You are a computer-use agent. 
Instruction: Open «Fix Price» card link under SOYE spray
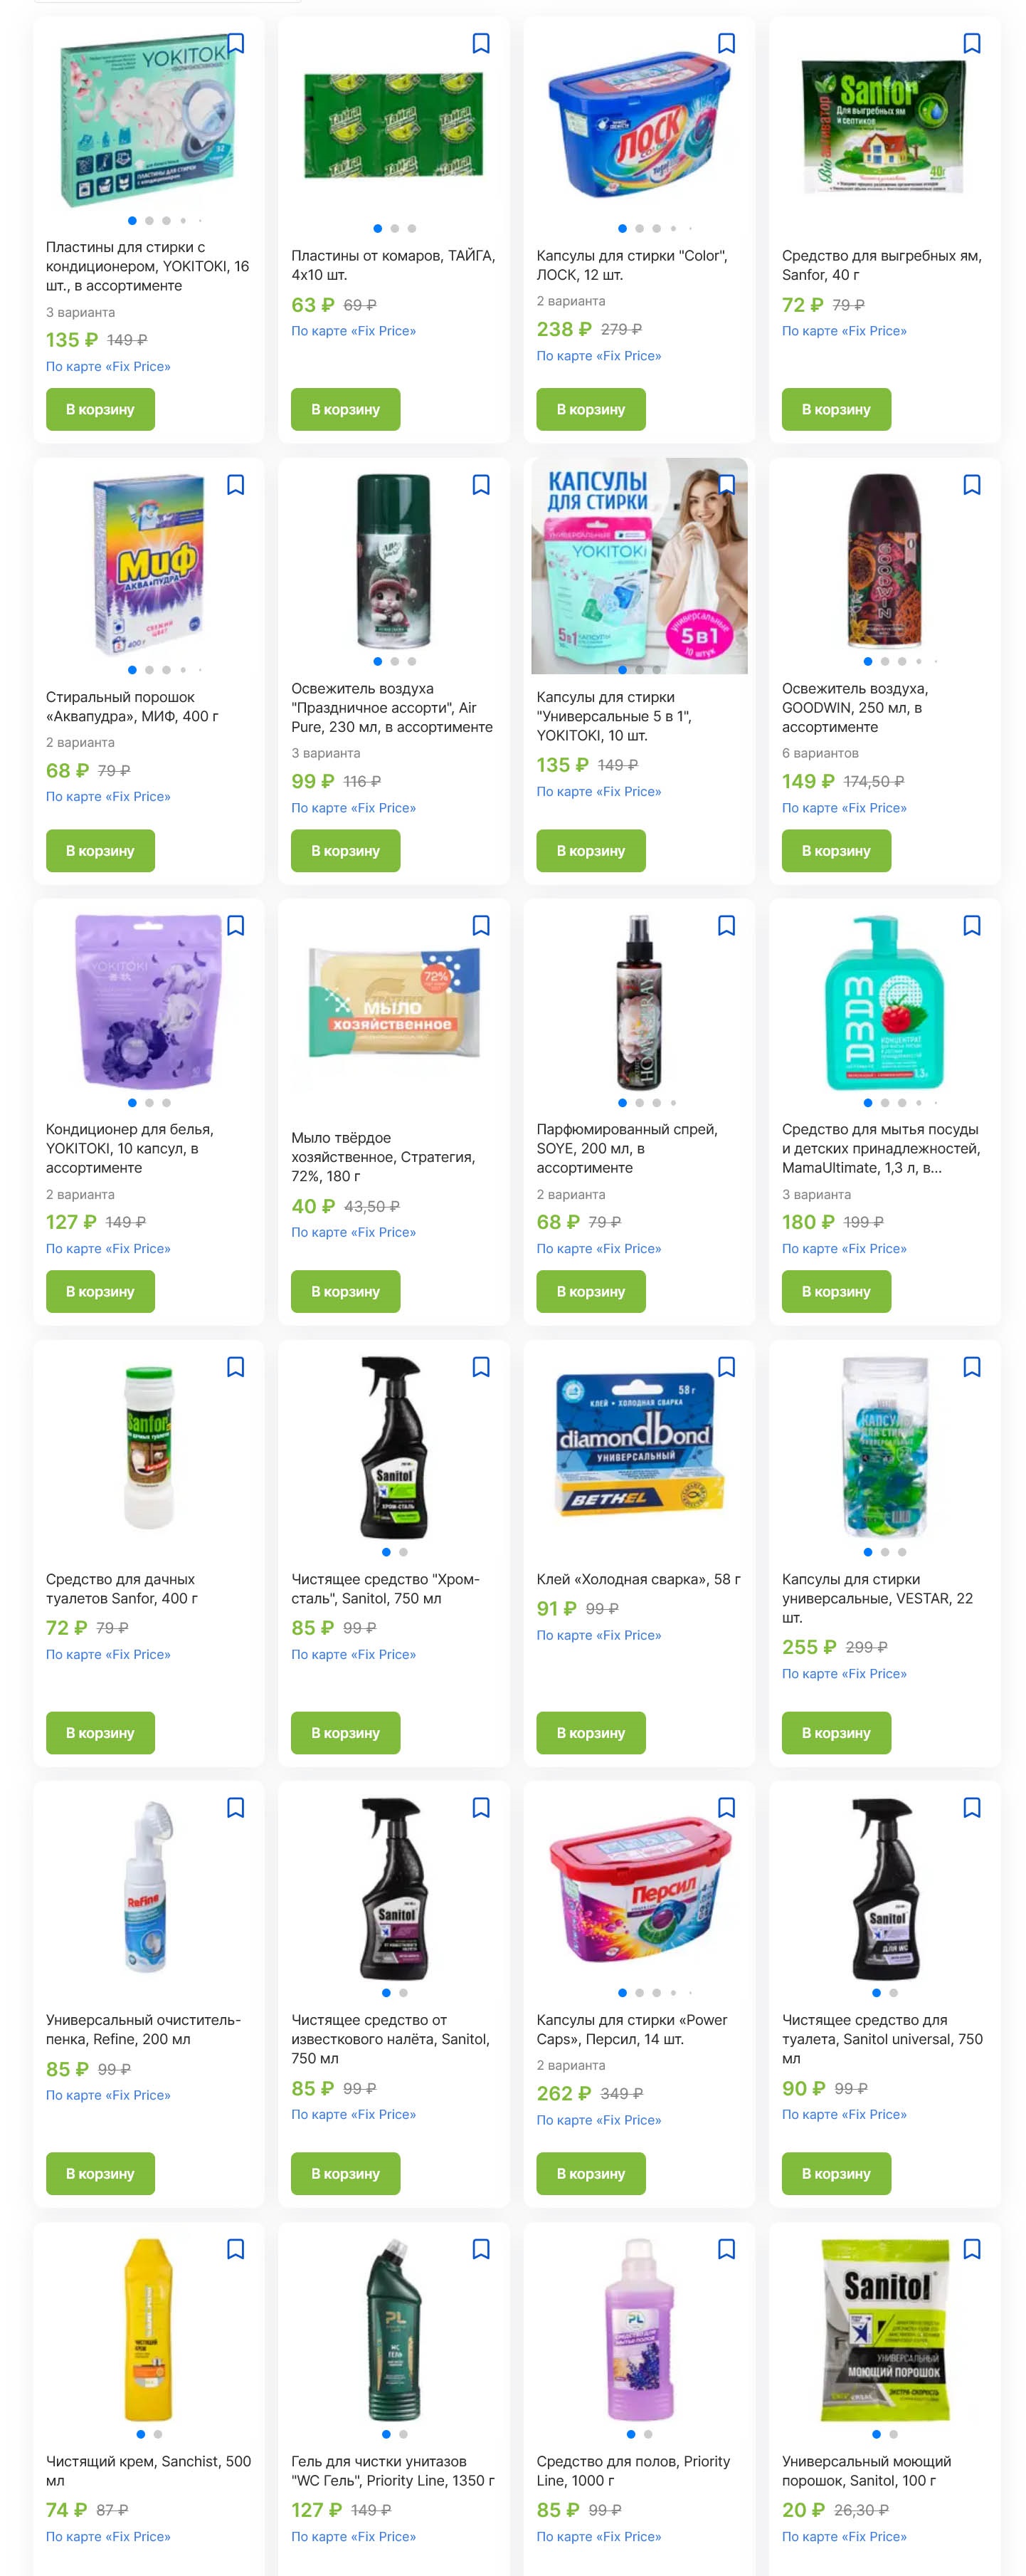tap(598, 1249)
